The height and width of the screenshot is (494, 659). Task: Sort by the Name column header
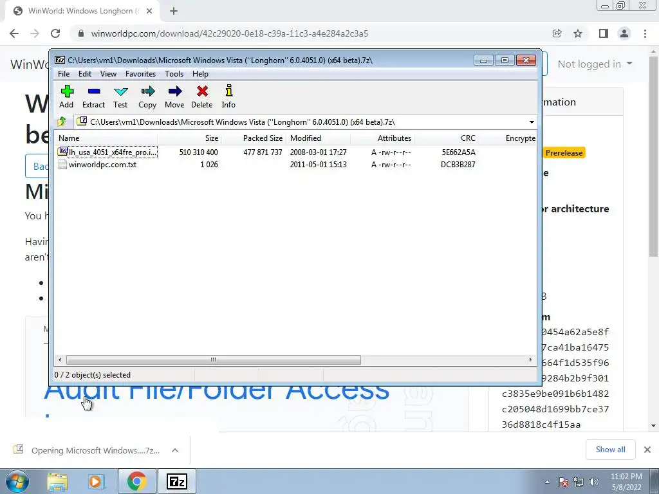click(106, 138)
